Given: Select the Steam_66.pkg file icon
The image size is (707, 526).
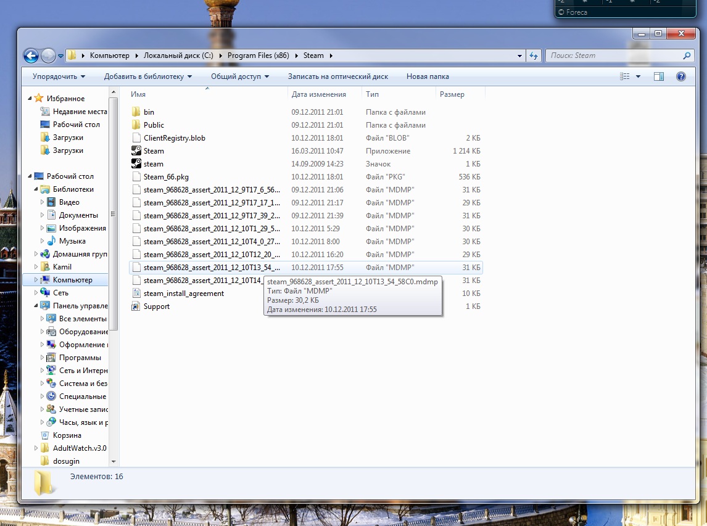Looking at the screenshot, I should tap(136, 177).
